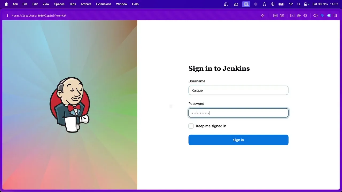342x192 pixels.
Task: Focus the Username field containing Kaique
Action: pos(238,90)
